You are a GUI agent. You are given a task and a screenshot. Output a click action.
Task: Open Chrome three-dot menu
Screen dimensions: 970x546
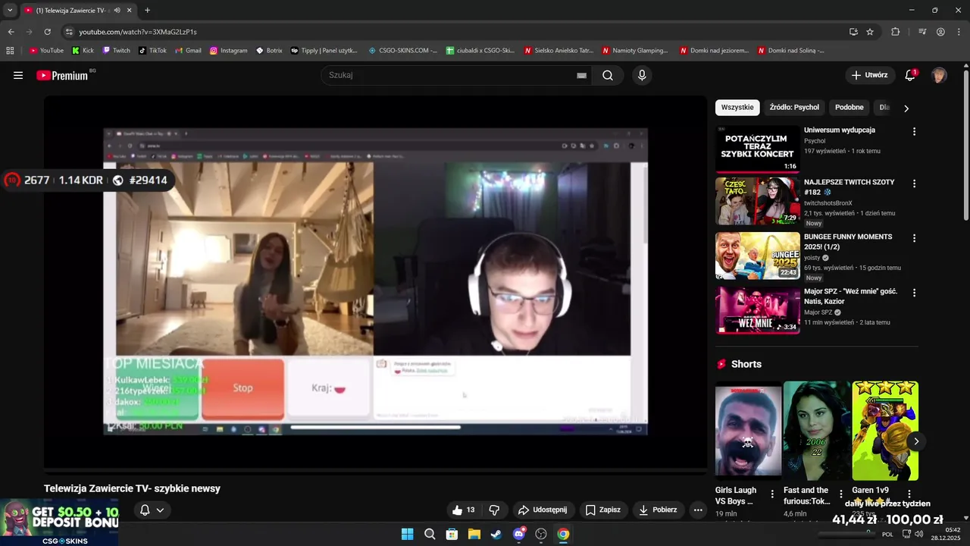959,32
